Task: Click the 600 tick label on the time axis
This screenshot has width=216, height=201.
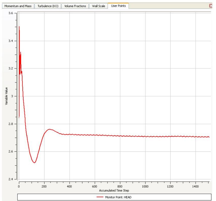Action: click(94, 186)
